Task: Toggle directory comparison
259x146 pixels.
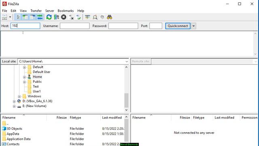Action: [x=95, y=17]
